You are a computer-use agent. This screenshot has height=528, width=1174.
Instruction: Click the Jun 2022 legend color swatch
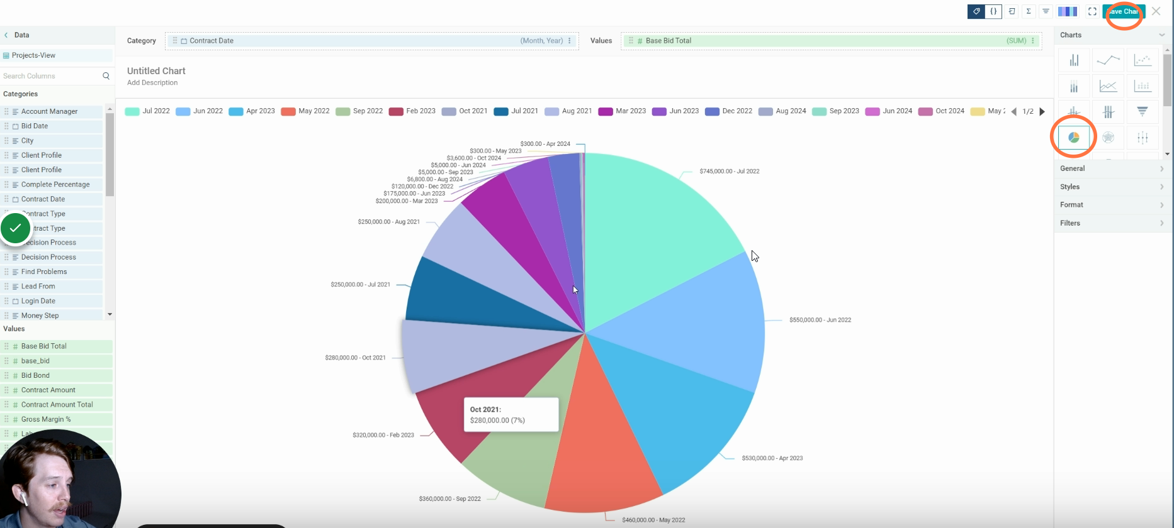[183, 111]
